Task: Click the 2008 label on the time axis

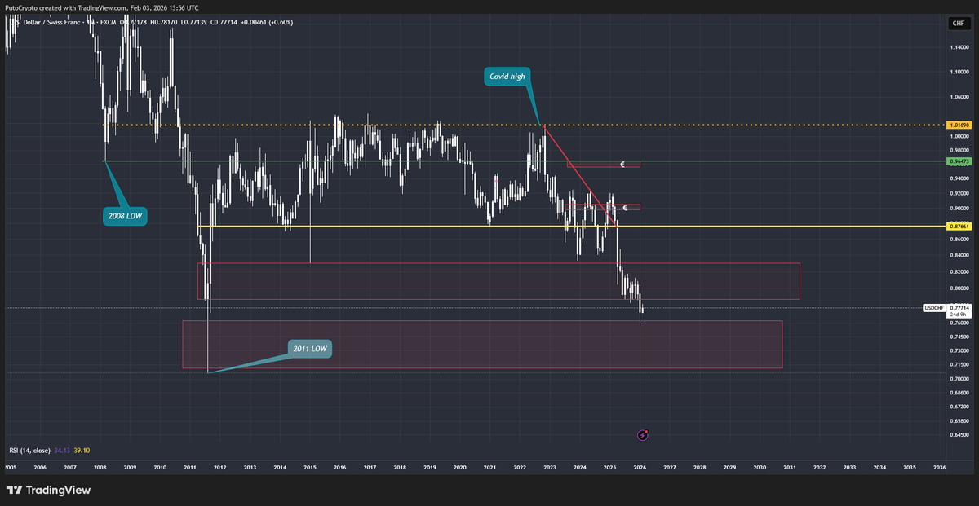Action: click(x=100, y=468)
